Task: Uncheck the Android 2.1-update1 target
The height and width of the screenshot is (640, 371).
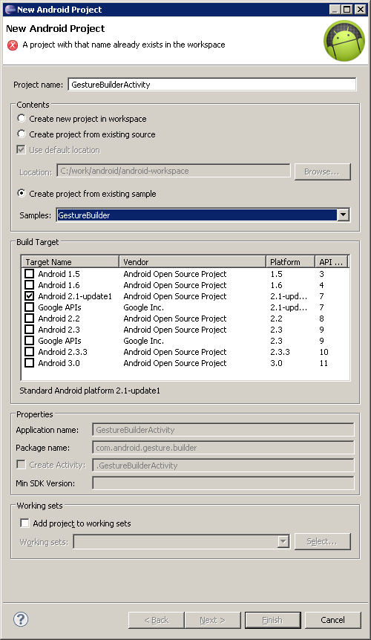Action: tap(30, 296)
